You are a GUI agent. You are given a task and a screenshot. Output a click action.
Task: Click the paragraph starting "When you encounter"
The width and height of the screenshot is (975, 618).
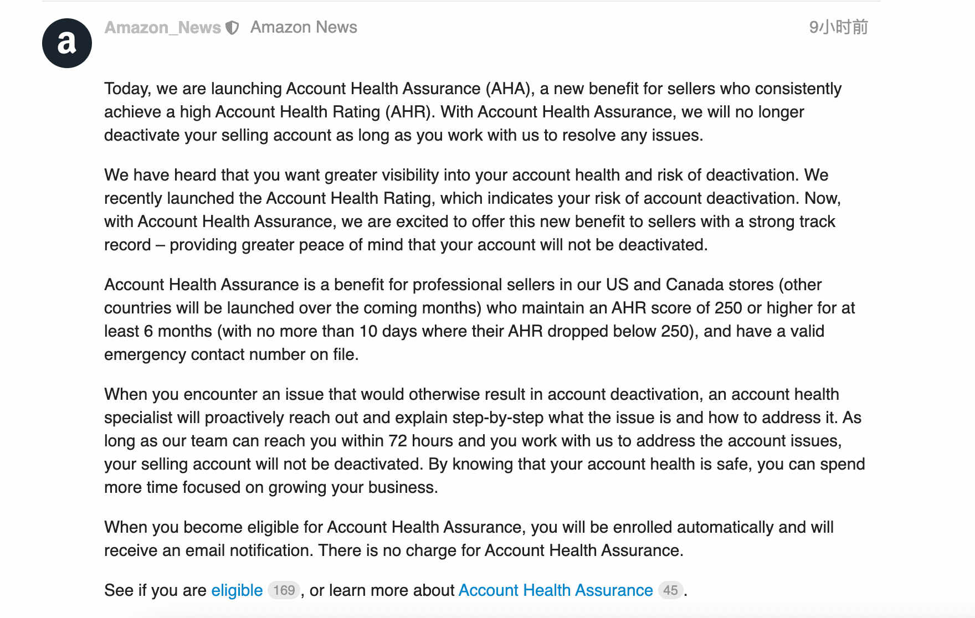click(485, 441)
